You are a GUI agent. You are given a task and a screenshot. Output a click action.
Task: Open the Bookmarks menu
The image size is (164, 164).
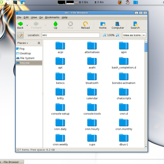point(52,18)
